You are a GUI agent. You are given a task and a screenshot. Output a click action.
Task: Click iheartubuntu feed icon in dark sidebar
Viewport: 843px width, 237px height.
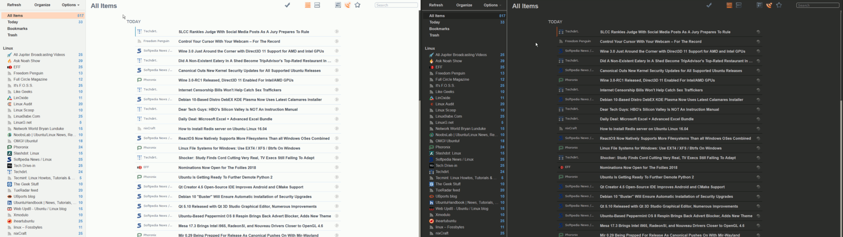[432, 221]
